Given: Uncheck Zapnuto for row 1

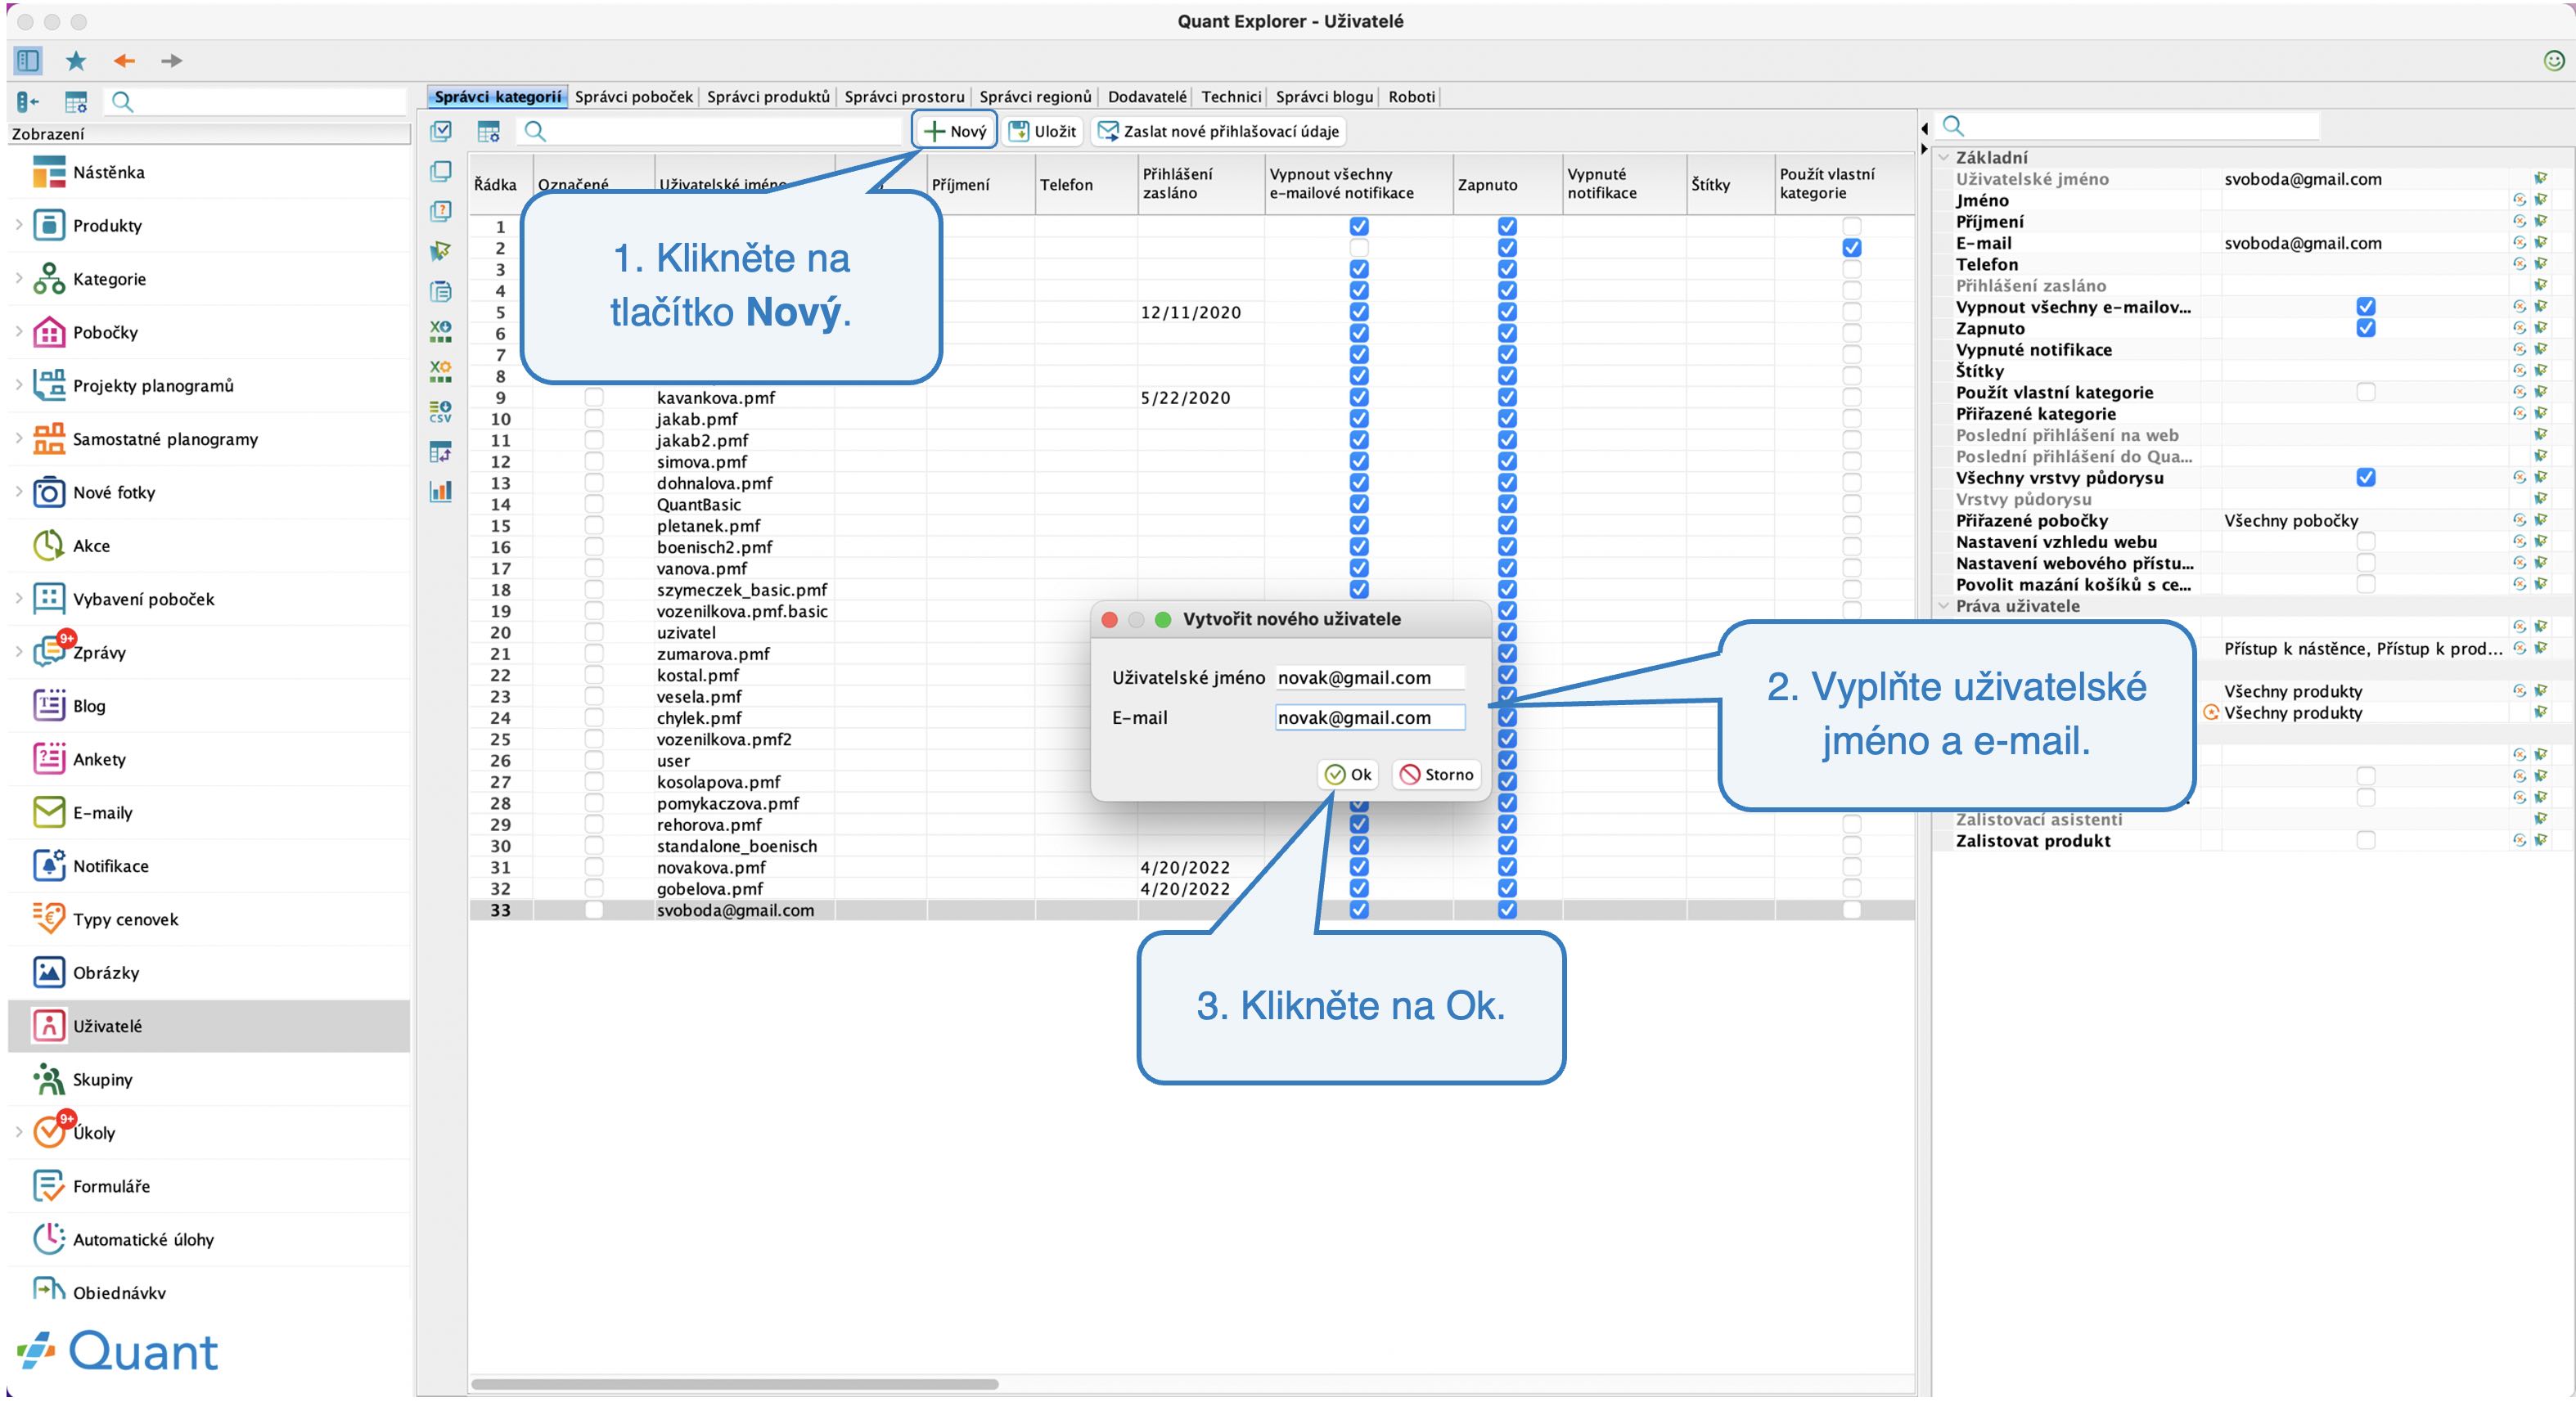Looking at the screenshot, I should point(1507,227).
